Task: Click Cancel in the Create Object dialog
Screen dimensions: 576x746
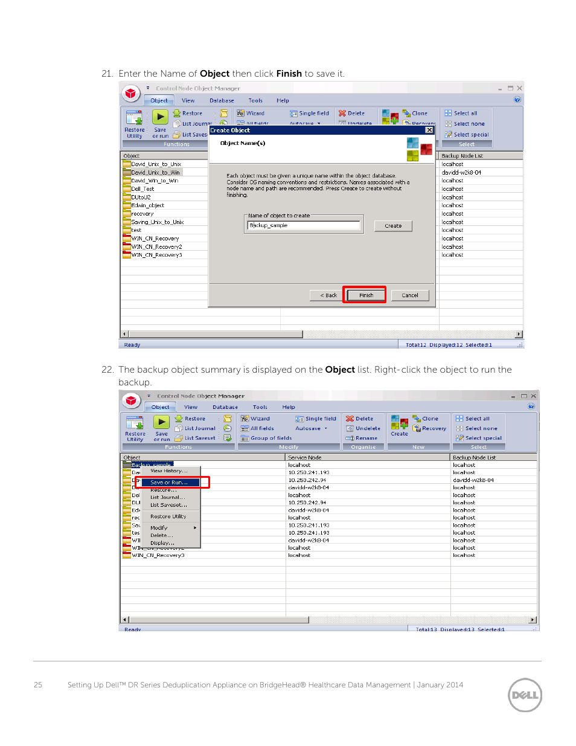Action: point(410,295)
